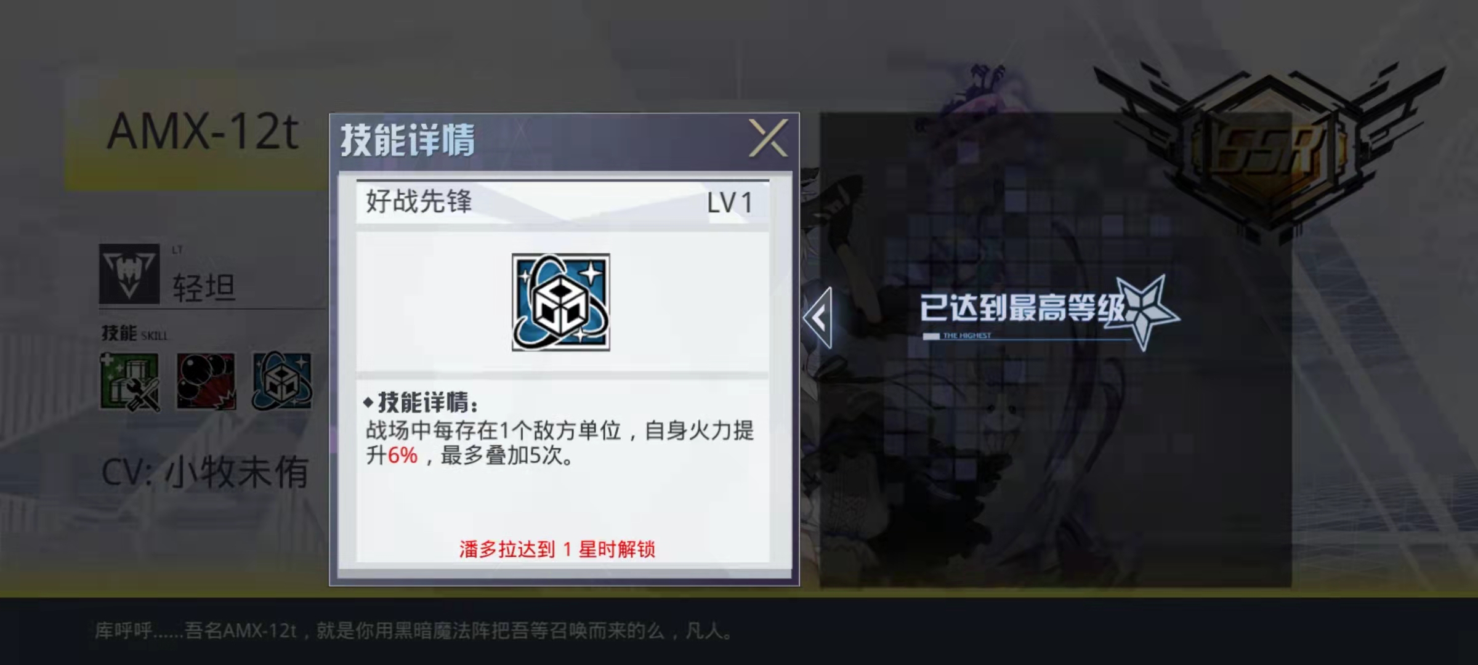The width and height of the screenshot is (1478, 665).
Task: Click the 轻坦 tank type label
Action: [204, 288]
